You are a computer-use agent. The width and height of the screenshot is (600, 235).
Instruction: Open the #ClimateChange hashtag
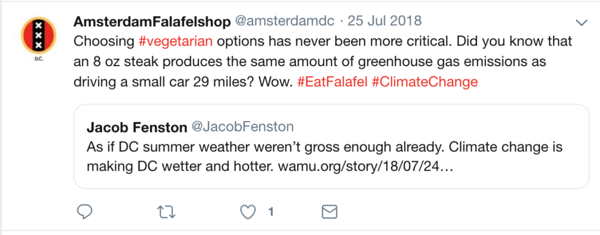425,82
